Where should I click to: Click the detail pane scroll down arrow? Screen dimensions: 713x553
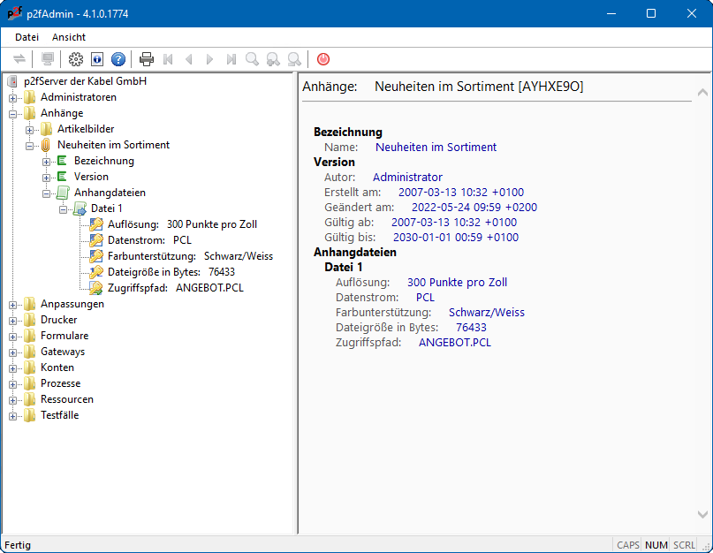click(702, 513)
